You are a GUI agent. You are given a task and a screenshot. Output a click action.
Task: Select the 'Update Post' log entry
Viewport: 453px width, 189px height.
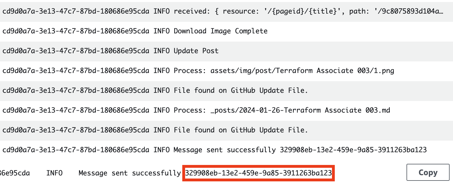tap(226, 51)
